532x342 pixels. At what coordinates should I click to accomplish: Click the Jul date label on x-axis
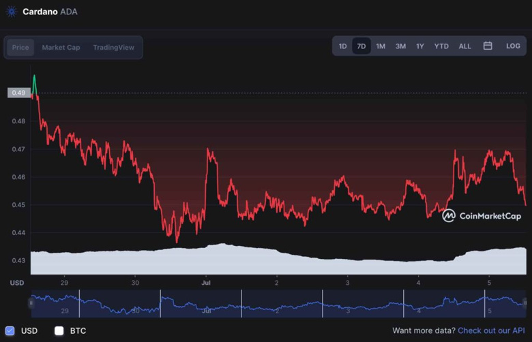[x=206, y=283]
